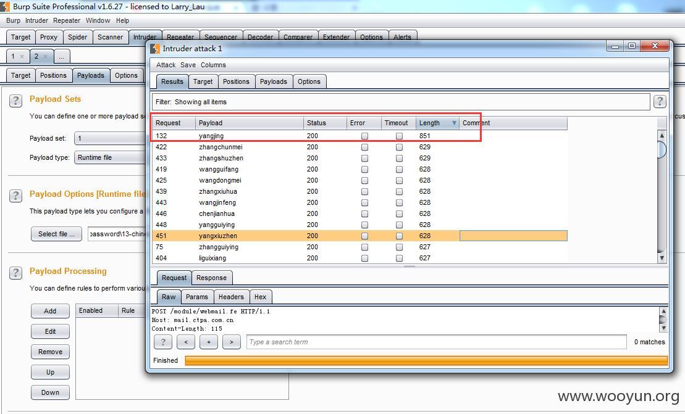
Task: Switch to Target tab in attack window
Action: click(x=203, y=81)
